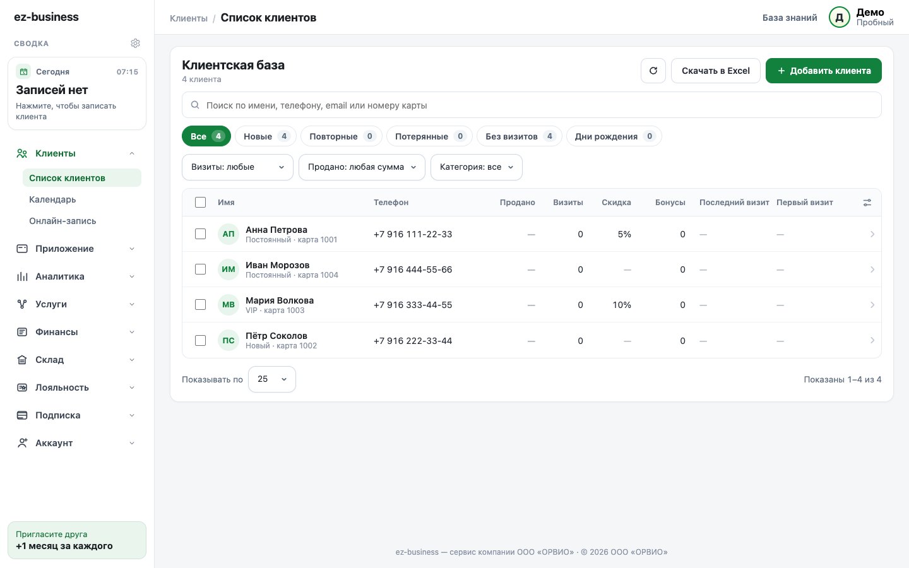Screen dimensions: 909x568
Task: Open Календарь in the sidebar
Action: pyautogui.click(x=52, y=199)
